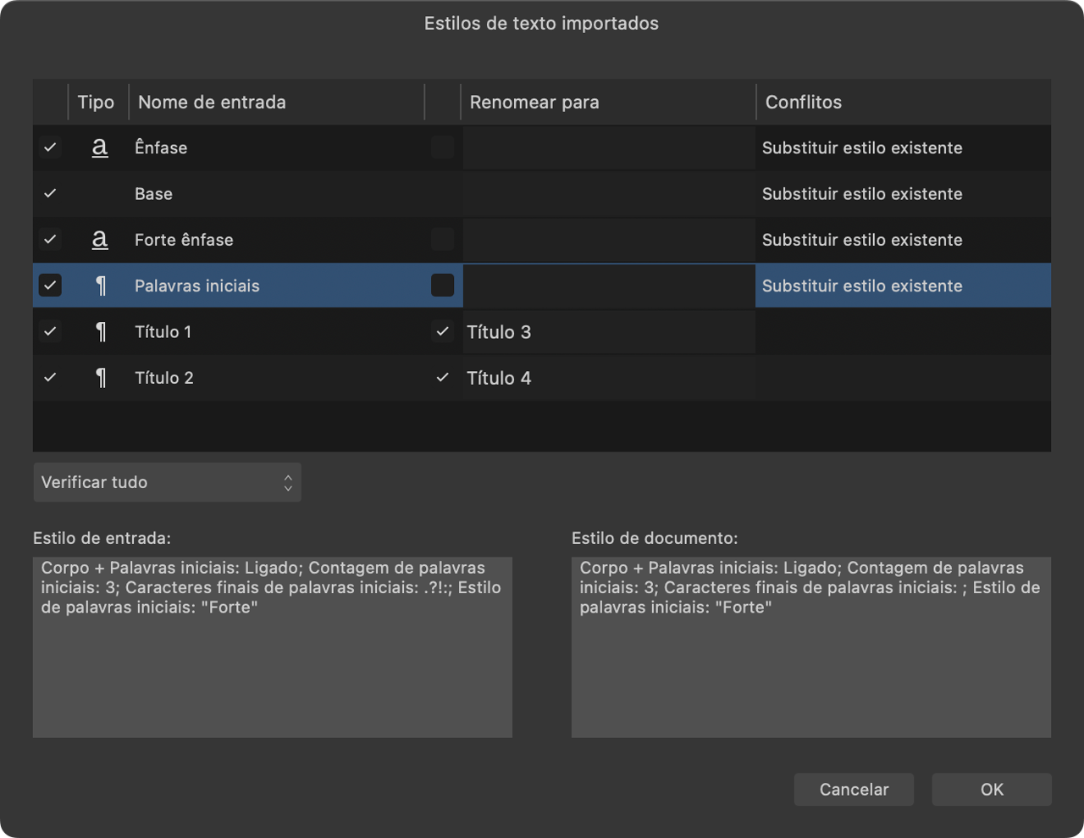This screenshot has width=1084, height=838.
Task: Uncheck the import checkbox for Ênfase
Action: (50, 147)
